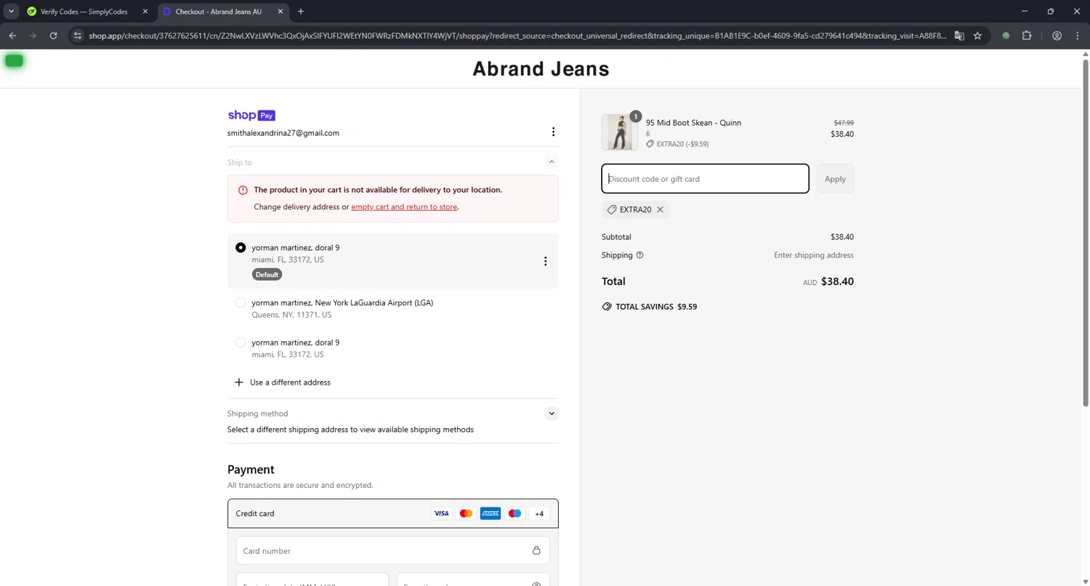Select the Checkout - Abrand Jeans AU tab
The height and width of the screenshot is (586, 1090).
(218, 12)
